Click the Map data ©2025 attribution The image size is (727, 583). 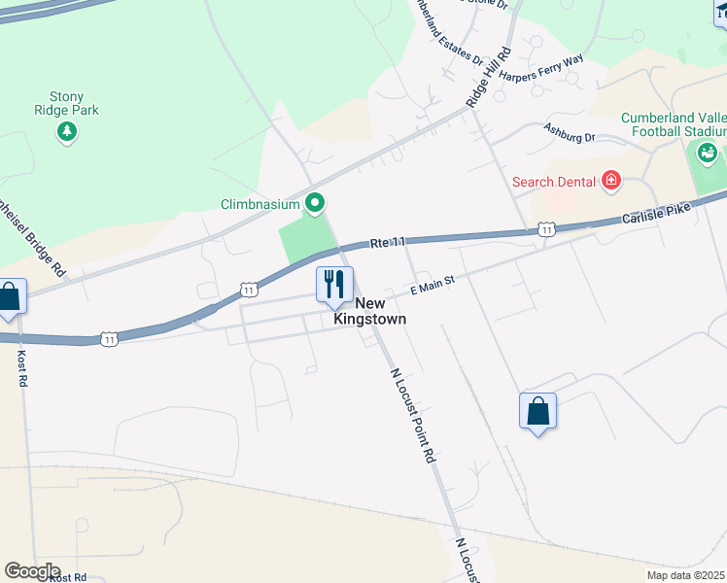tap(686, 575)
